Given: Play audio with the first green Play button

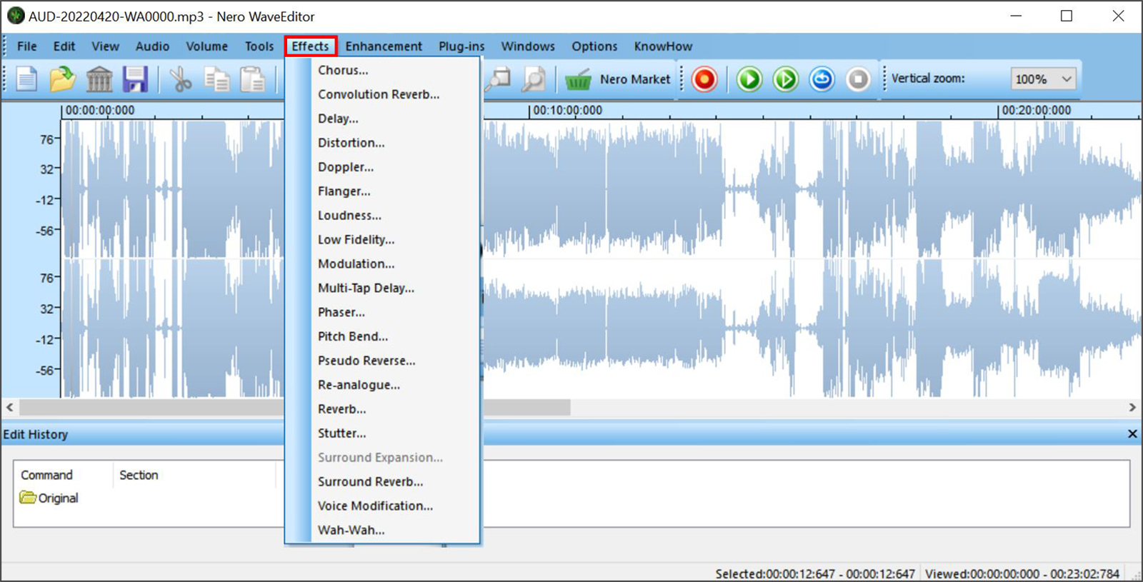Looking at the screenshot, I should [x=749, y=79].
